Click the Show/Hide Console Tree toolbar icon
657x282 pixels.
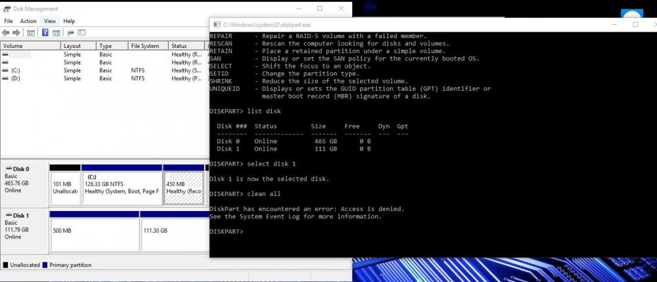(x=30, y=33)
